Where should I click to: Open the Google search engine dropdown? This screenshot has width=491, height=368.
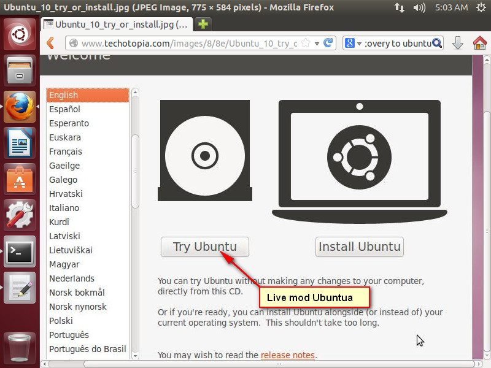point(353,43)
